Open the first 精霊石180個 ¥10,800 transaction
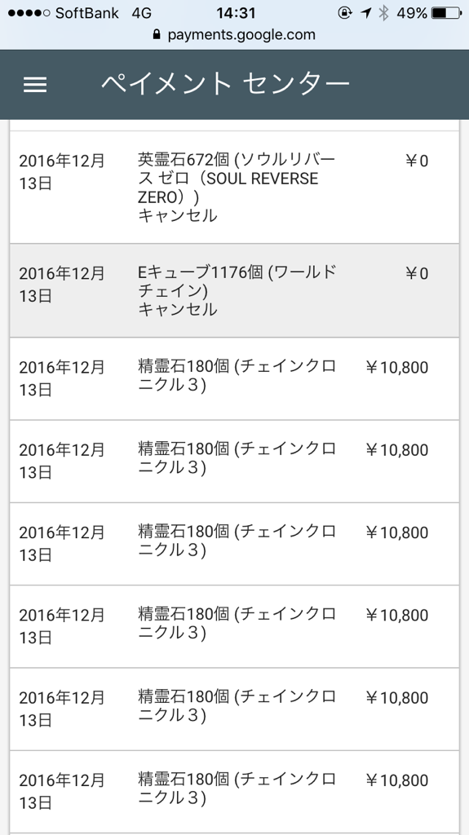Viewport: 469px width, 835px height. coord(235,378)
